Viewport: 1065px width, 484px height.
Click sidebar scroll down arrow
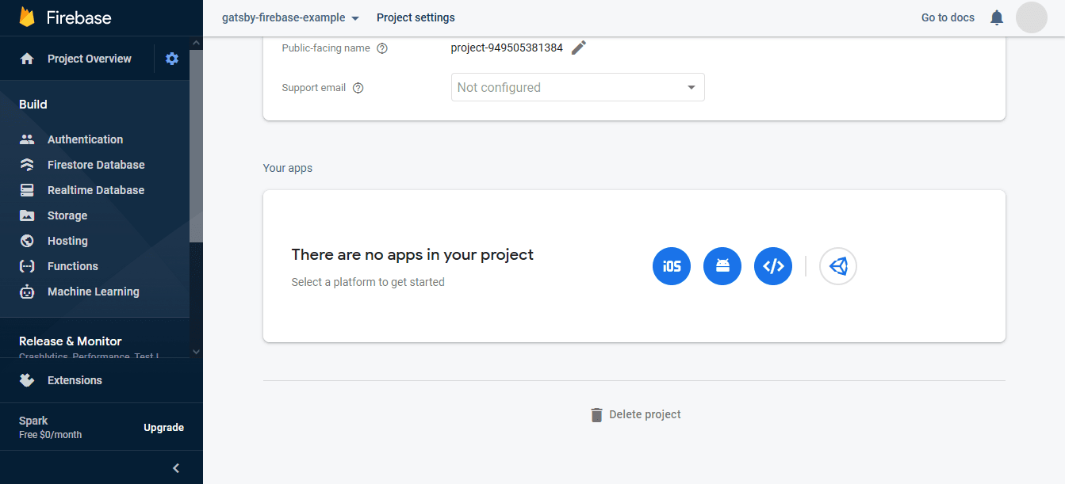[x=196, y=352]
